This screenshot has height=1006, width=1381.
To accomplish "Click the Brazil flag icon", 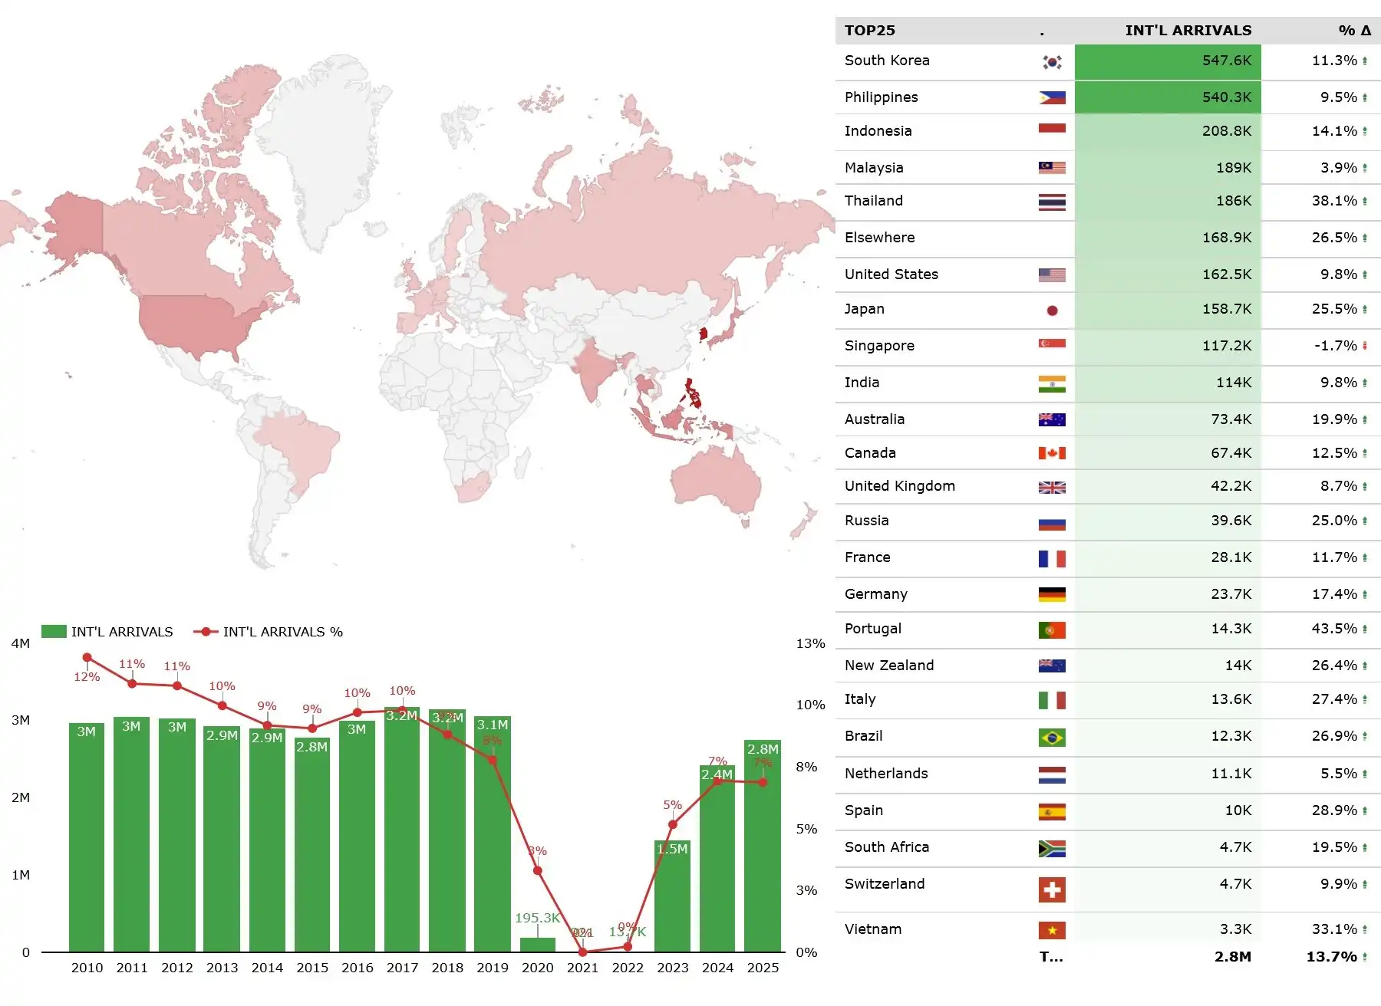I will coord(1052,738).
